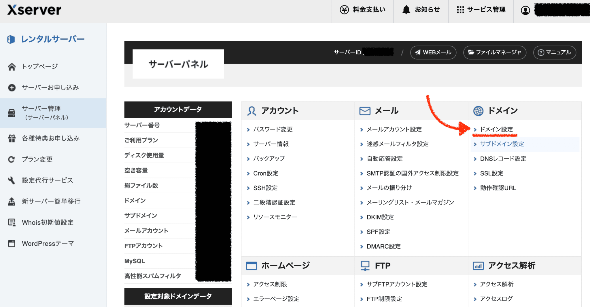
Task: Click the refresh icon for プラン変更
Action: [x=12, y=159]
